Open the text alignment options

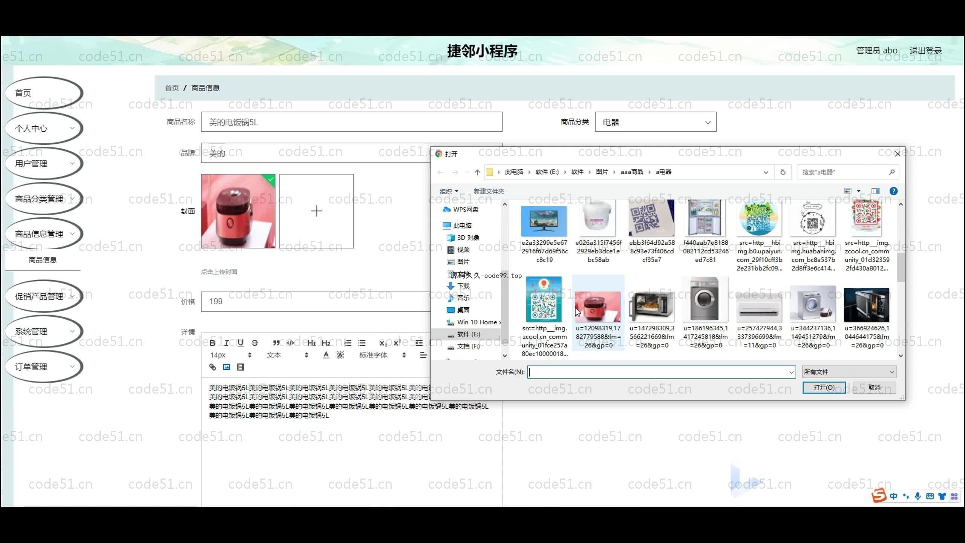pyautogui.click(x=423, y=355)
